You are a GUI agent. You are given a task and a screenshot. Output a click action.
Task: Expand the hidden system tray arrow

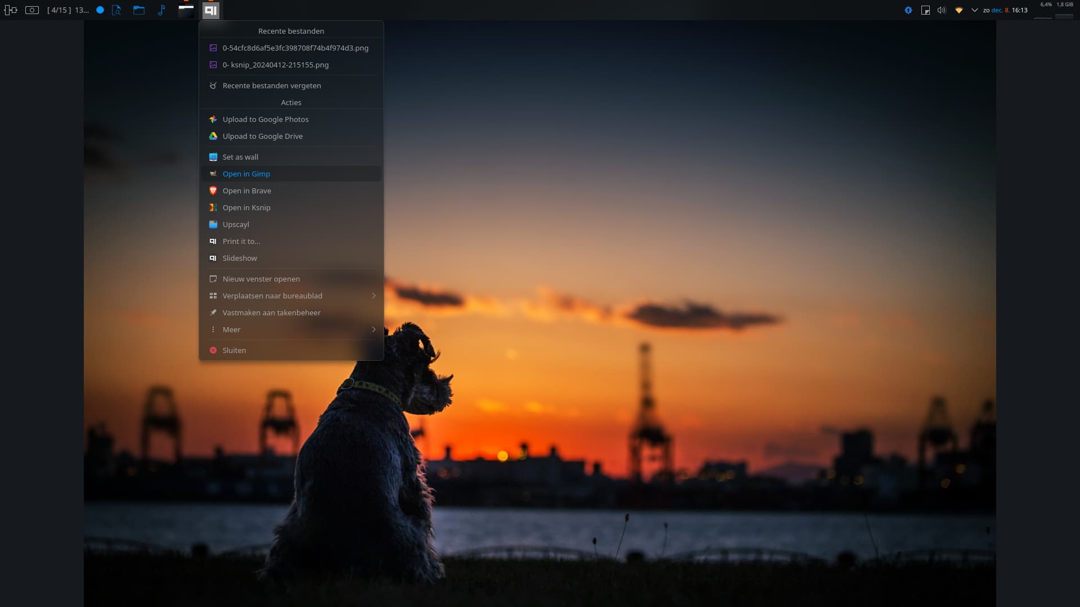tap(975, 10)
